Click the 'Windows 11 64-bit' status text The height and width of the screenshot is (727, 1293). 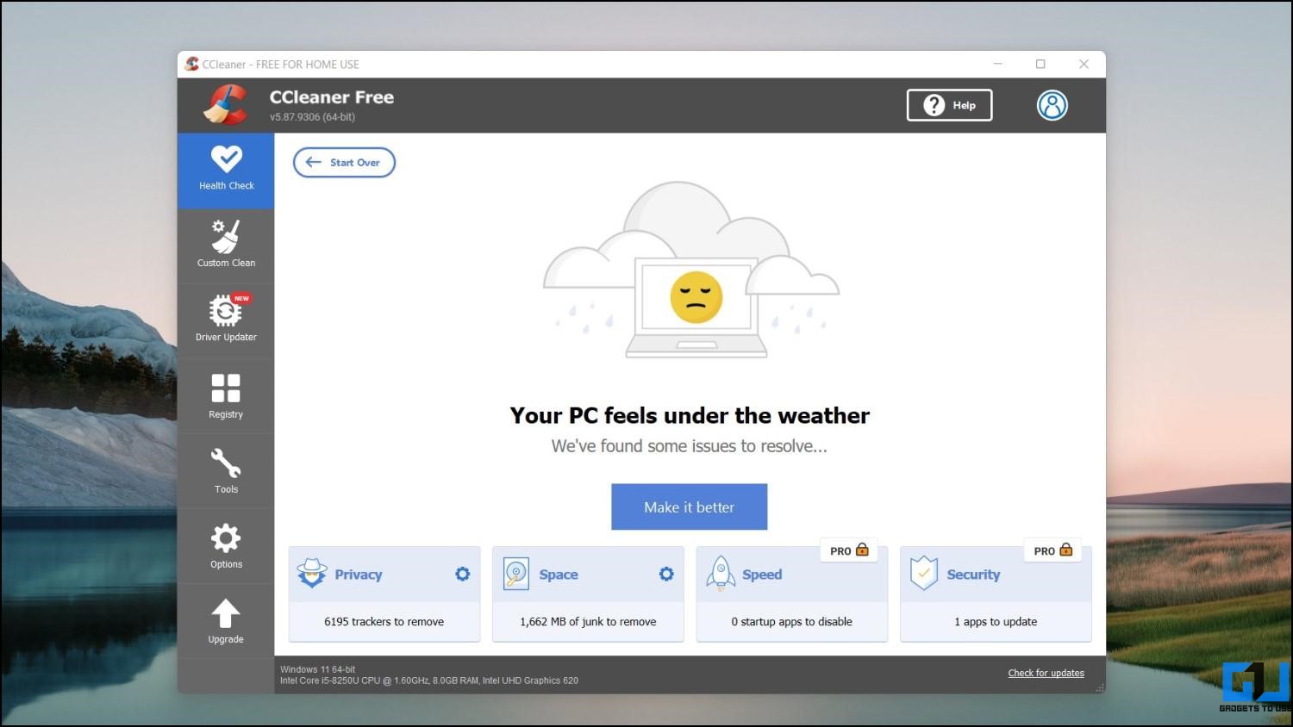click(317, 669)
